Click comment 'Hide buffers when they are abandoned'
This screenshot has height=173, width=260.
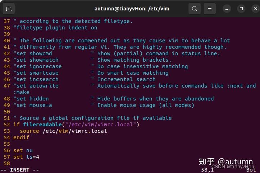point(155,99)
